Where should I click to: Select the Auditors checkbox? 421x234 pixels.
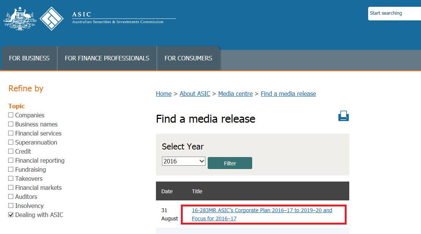(11, 197)
